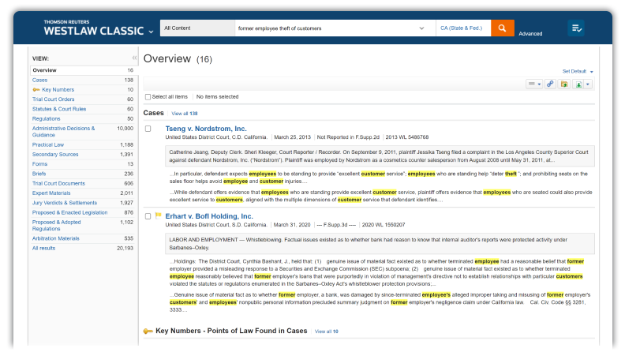Open the Westlaw Classic product dropdown

point(151,32)
